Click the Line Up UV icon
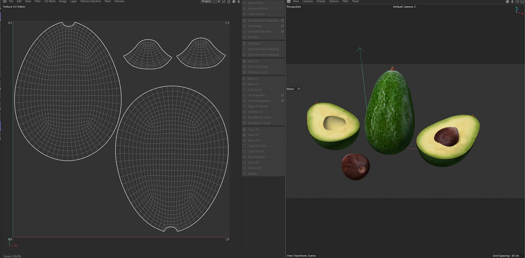Screen dimensions: 525x258 click(244, 90)
